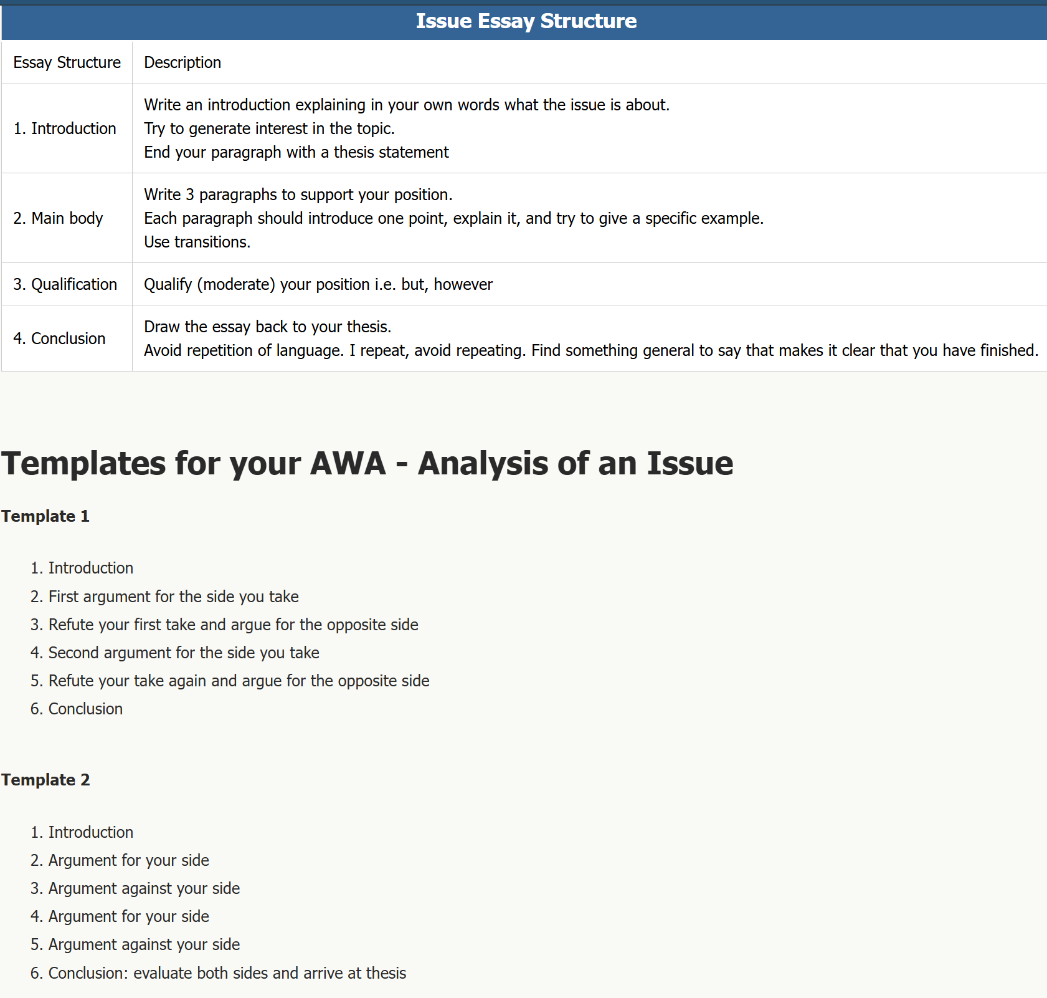The width and height of the screenshot is (1047, 998).
Task: Click 'Try to generate interest in the topic.' line
Action: point(269,128)
